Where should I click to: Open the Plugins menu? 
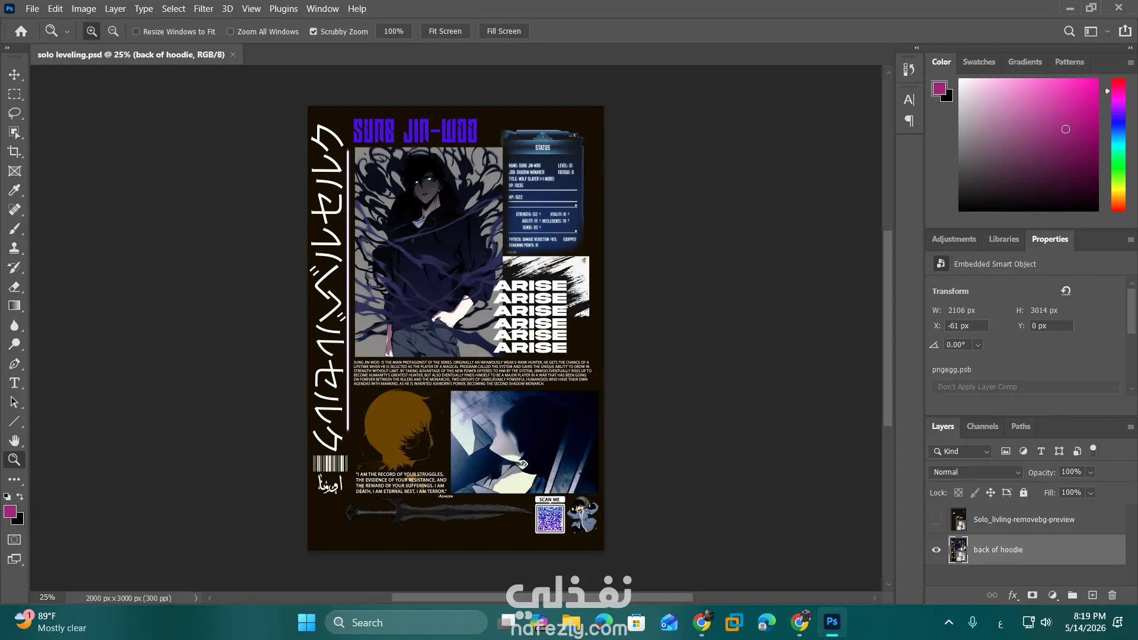click(283, 8)
